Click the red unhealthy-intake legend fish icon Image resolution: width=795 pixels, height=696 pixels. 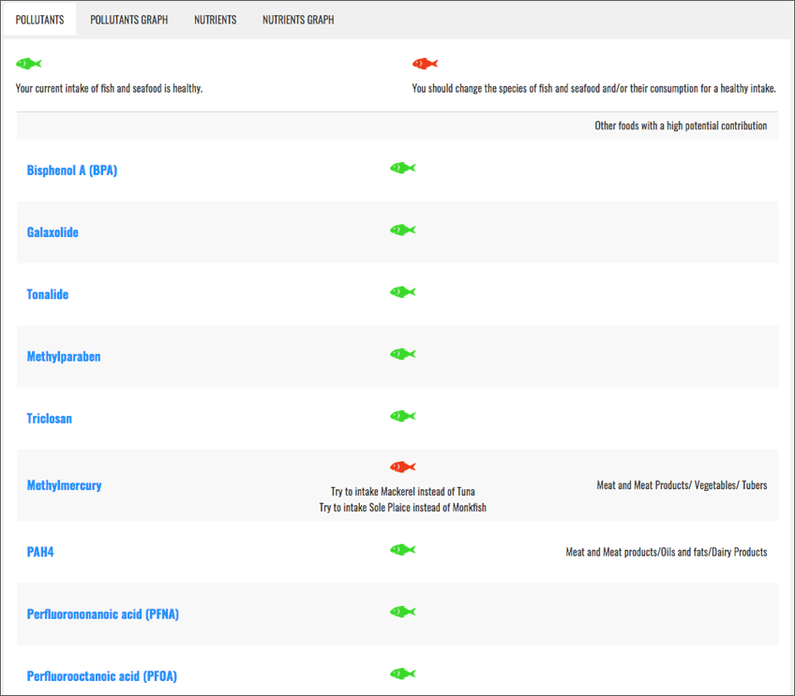[x=425, y=64]
